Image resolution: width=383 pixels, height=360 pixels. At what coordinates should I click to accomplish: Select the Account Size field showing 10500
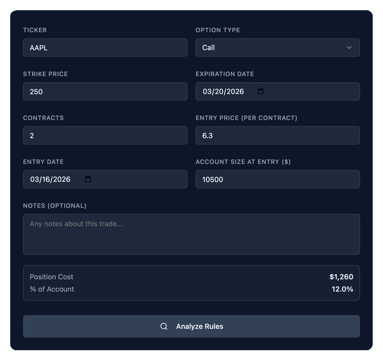[x=278, y=179]
